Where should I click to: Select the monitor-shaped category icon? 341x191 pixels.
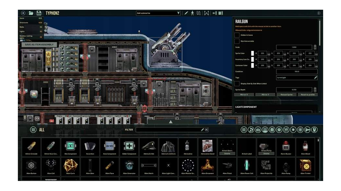265,129
